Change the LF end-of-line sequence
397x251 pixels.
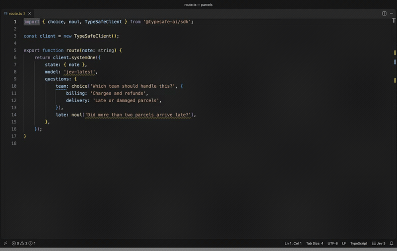pos(344,243)
